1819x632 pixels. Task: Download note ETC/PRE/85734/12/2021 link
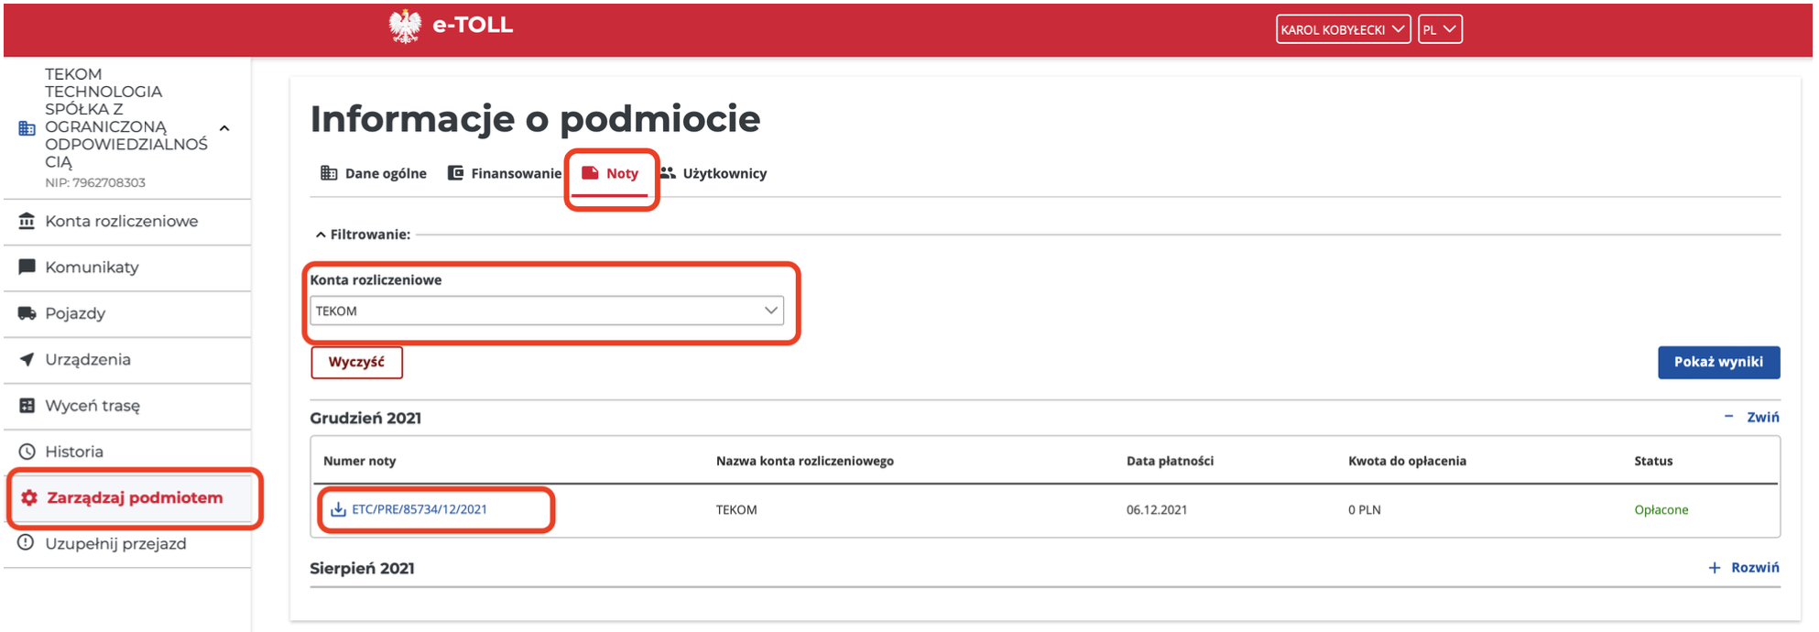tap(419, 509)
